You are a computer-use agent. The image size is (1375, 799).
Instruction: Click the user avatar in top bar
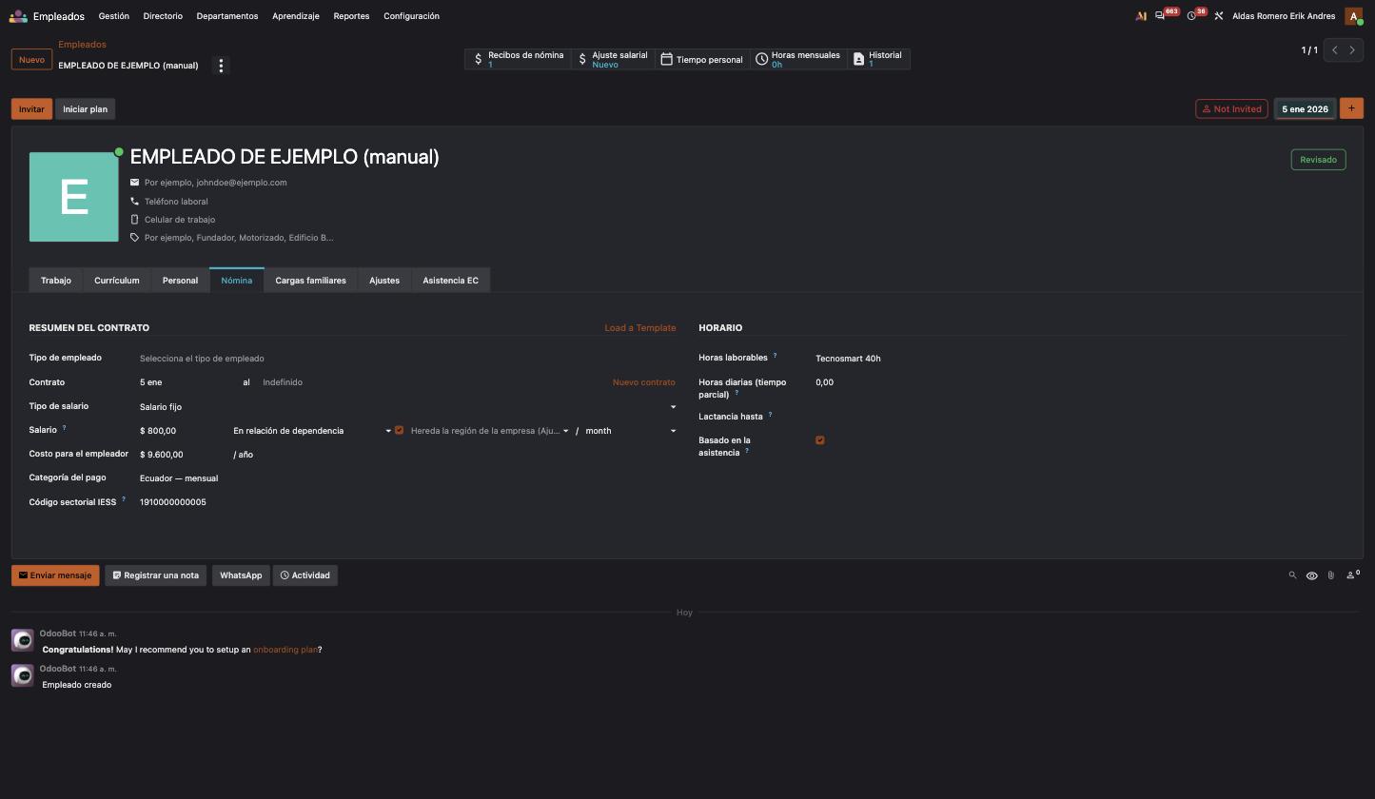pos(1353,16)
